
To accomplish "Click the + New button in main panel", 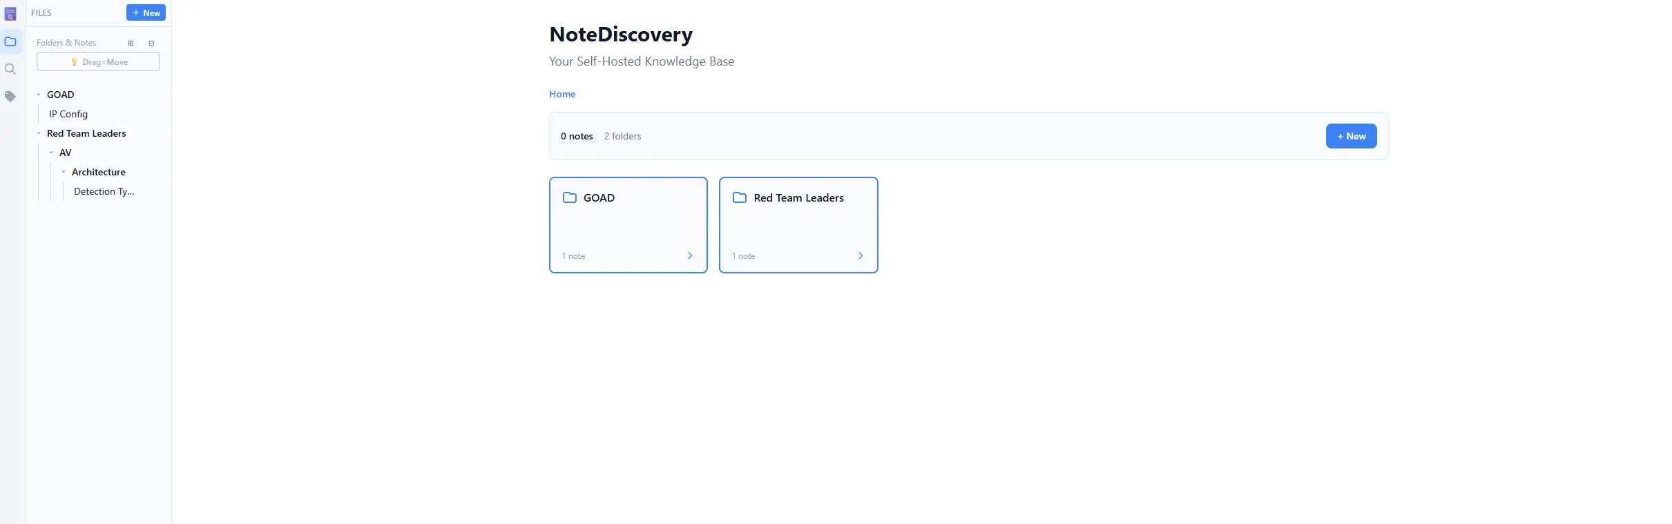I will click(x=1351, y=136).
